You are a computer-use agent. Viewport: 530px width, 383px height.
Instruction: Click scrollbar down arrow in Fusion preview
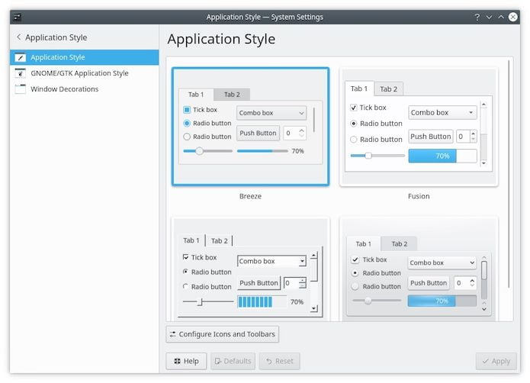point(483,163)
